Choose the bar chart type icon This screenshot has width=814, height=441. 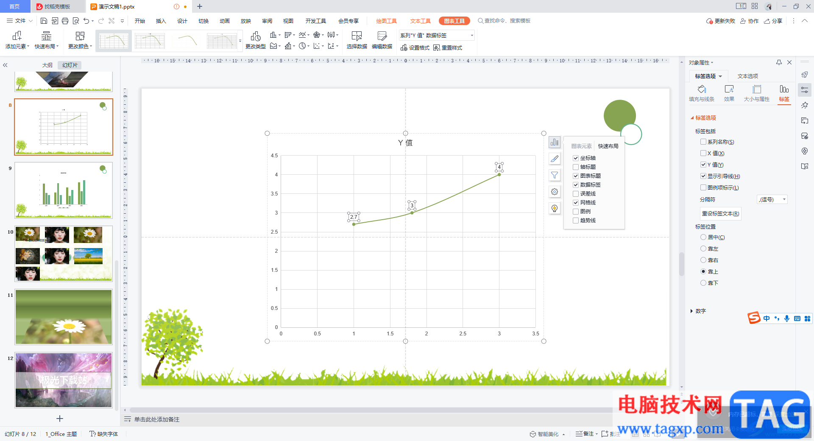(288, 35)
